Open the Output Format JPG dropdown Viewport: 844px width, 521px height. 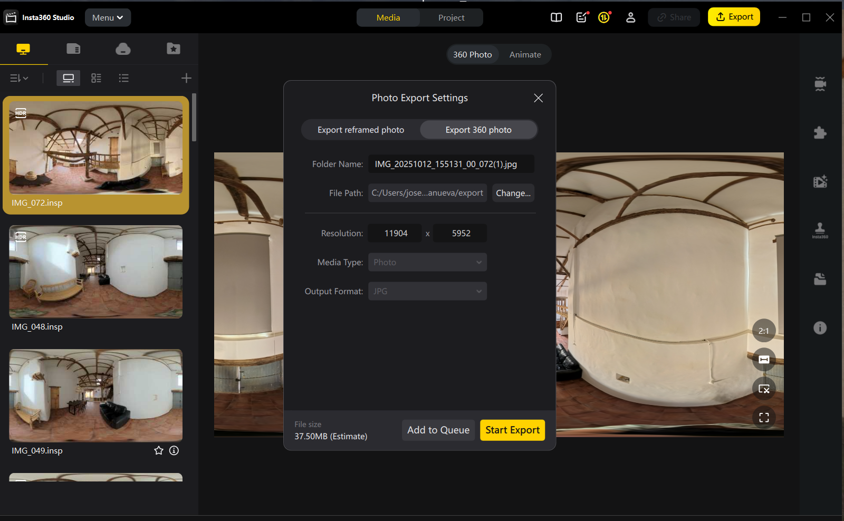427,291
